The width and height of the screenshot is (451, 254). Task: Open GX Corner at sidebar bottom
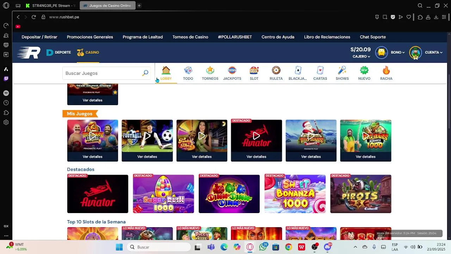click(6, 226)
